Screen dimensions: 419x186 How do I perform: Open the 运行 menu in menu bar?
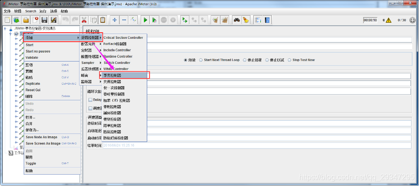pyautogui.click(x=43, y=11)
